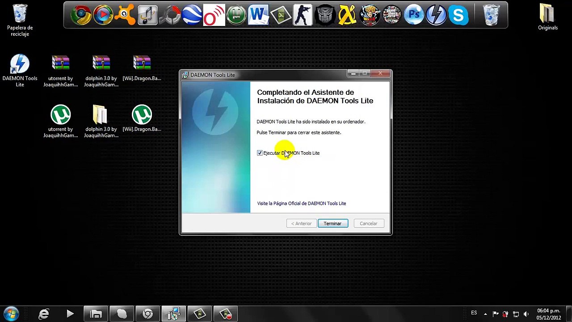The height and width of the screenshot is (322, 572).
Task: Open the Transformers game icon in the dock
Action: pyautogui.click(x=325, y=15)
